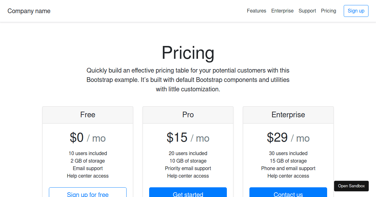Click the Enterprise plan card header
This screenshot has height=197, width=376.
point(288,114)
